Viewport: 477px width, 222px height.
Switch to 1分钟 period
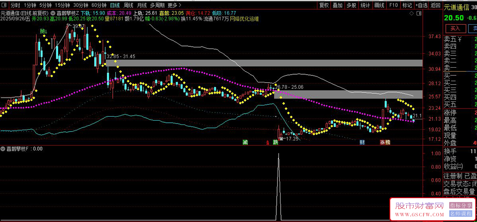pyautogui.click(x=29, y=5)
